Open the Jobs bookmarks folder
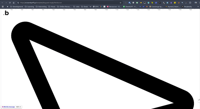200x109 pixels. 76,7
